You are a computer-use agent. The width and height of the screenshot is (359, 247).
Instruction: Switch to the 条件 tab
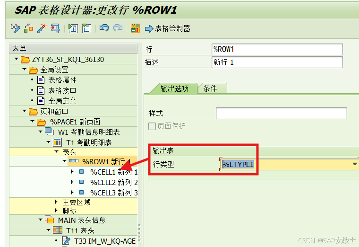pos(210,88)
